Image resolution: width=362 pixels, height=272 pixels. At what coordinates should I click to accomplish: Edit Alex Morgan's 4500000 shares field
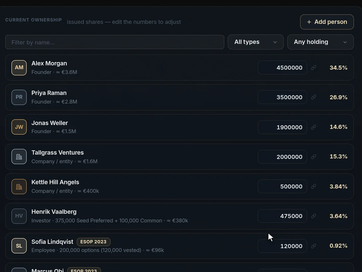click(282, 68)
